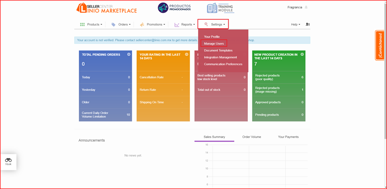Click info icon on Your Rating card
The image size is (387, 189).
coord(187,54)
